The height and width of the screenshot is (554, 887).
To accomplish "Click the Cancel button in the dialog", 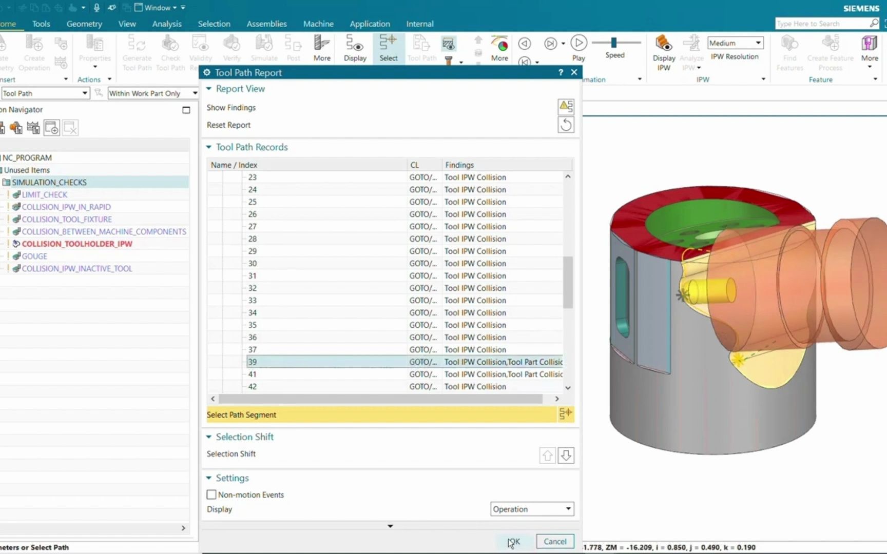I will tap(555, 541).
